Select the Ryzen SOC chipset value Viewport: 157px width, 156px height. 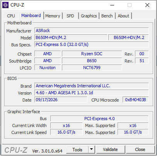pos(92,54)
